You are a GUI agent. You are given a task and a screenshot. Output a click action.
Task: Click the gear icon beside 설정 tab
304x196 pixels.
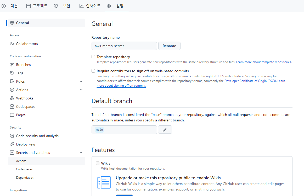click(109, 6)
